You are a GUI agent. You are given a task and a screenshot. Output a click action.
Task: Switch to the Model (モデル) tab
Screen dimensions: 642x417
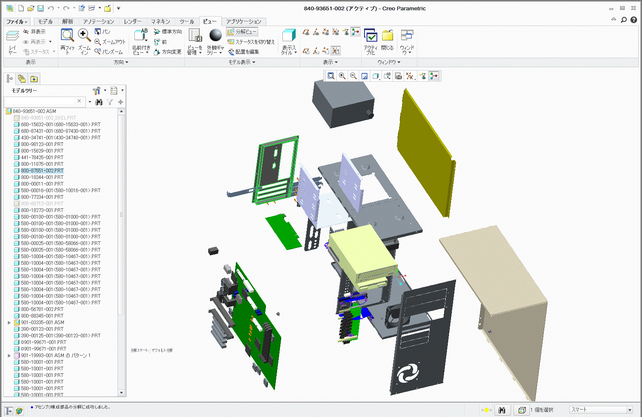click(45, 22)
